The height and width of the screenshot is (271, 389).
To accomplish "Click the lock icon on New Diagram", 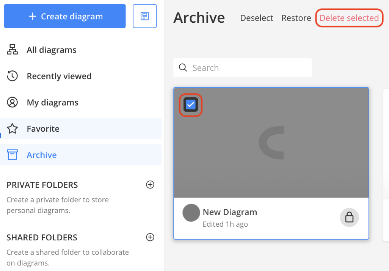I will tap(349, 218).
